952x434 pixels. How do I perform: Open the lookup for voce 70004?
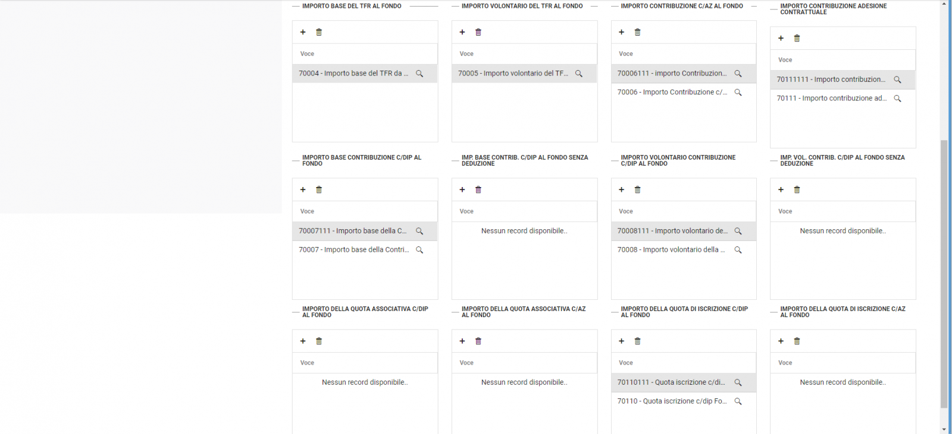coord(419,74)
